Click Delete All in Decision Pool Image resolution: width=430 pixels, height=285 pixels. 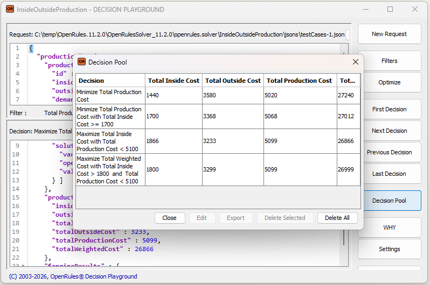[337, 218]
